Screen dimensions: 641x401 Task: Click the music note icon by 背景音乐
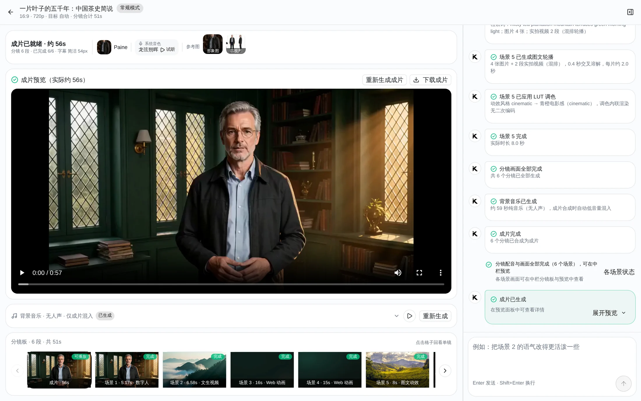tap(14, 316)
